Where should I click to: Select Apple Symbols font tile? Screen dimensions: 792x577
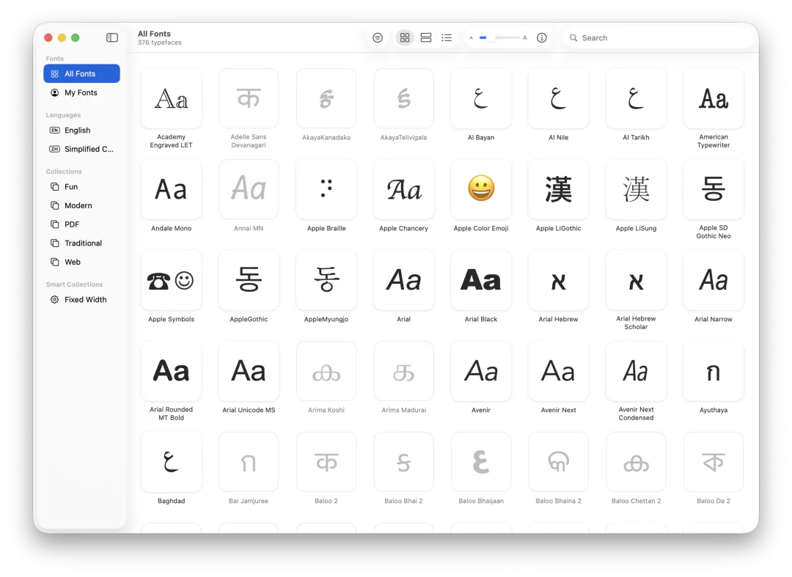(x=171, y=281)
